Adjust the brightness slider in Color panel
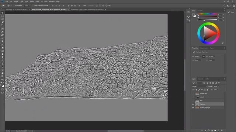Image resolution: width=236 pixels, height=132 pixels. click(x=208, y=19)
